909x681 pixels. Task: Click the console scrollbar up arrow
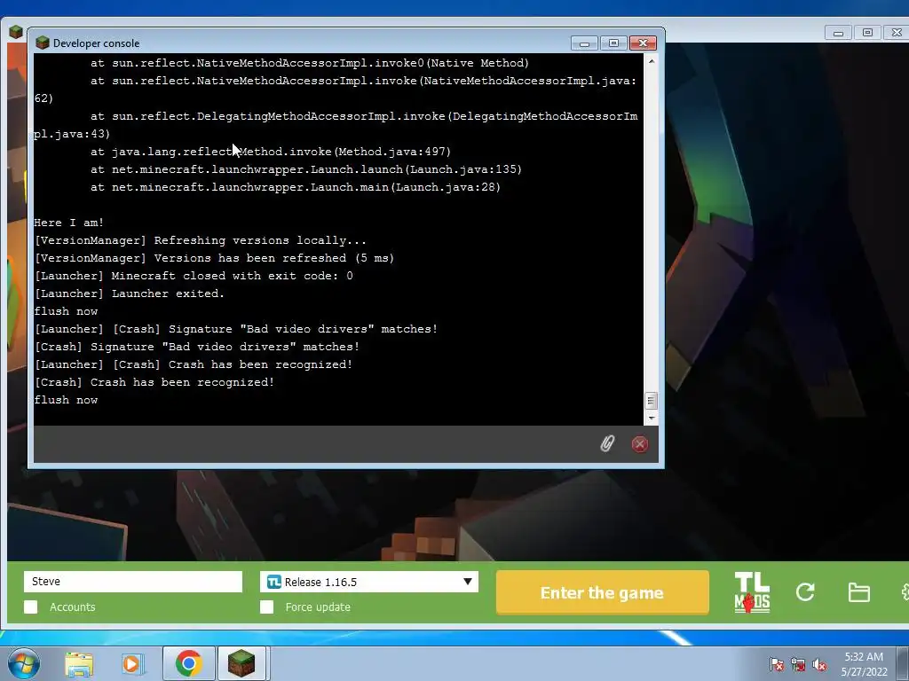pos(651,61)
